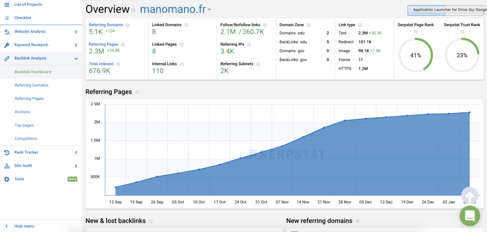Image resolution: width=487 pixels, height=232 pixels.
Task: Click the 12 Sep data point on chart
Action: tap(115, 187)
